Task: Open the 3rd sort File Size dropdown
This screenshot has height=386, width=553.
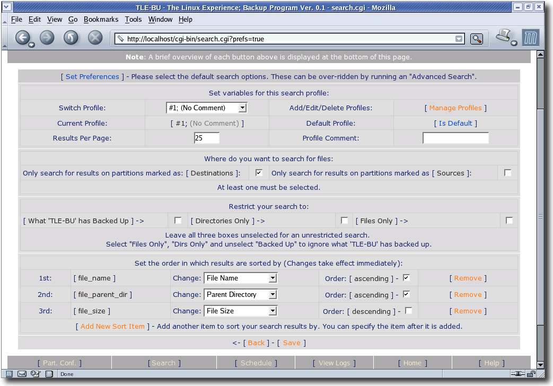Action: click(241, 311)
